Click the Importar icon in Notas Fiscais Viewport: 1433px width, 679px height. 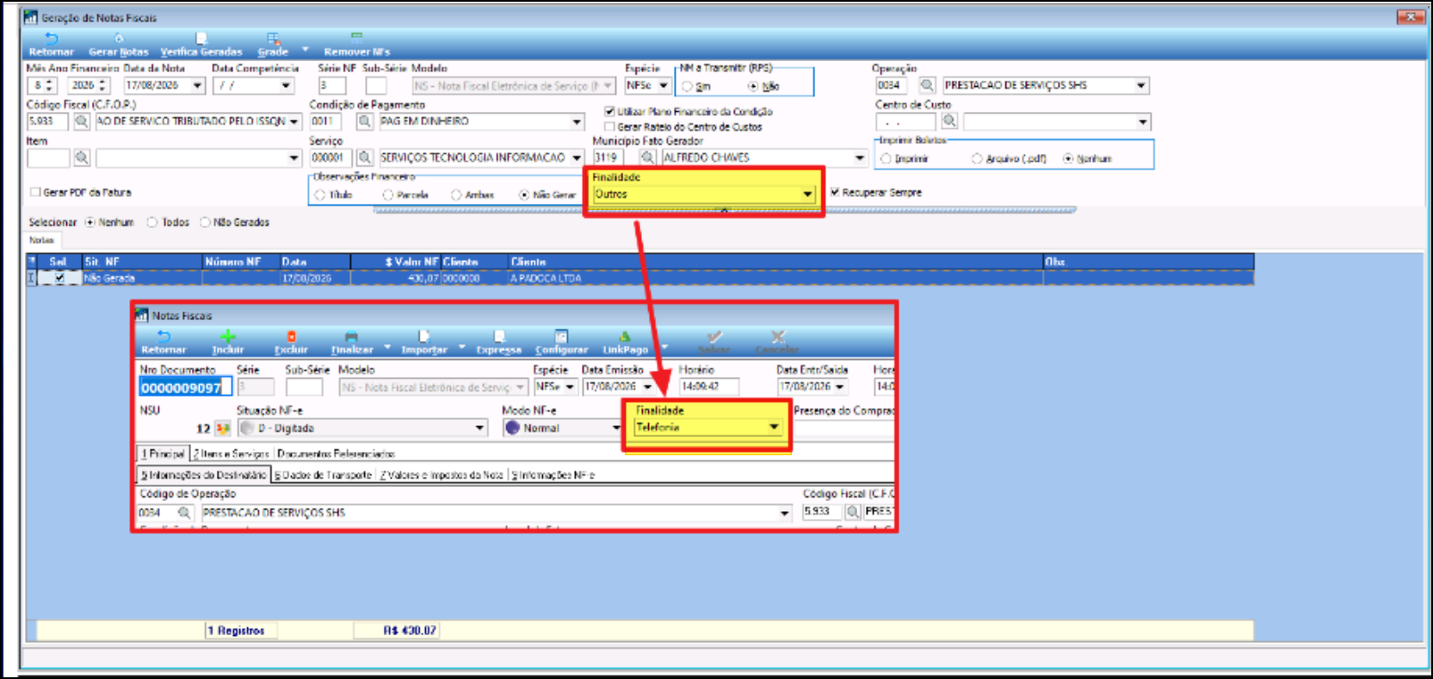coord(423,336)
